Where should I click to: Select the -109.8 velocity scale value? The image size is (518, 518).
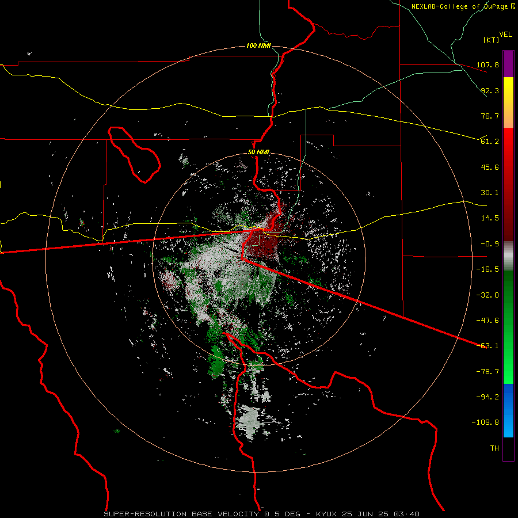click(x=486, y=422)
